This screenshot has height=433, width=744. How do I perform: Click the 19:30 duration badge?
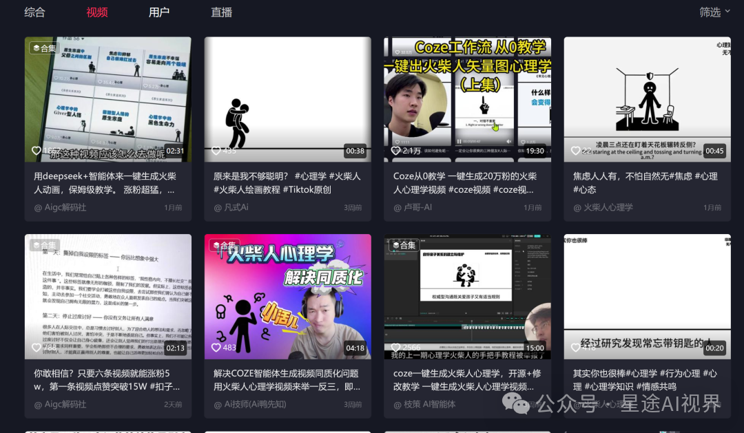(x=535, y=151)
